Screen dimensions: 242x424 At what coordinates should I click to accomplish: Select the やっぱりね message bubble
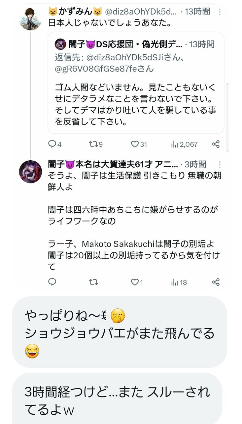click(x=120, y=332)
